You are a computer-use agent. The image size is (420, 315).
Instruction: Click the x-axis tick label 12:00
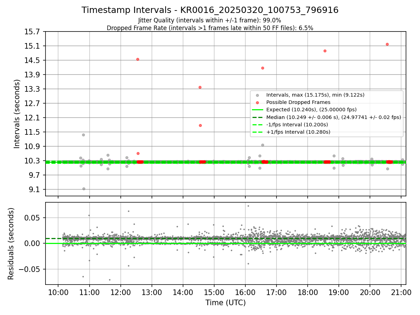click(x=120, y=292)
